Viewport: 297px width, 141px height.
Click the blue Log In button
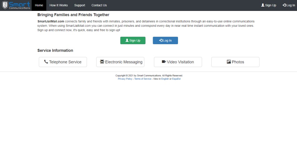[x=165, y=40]
